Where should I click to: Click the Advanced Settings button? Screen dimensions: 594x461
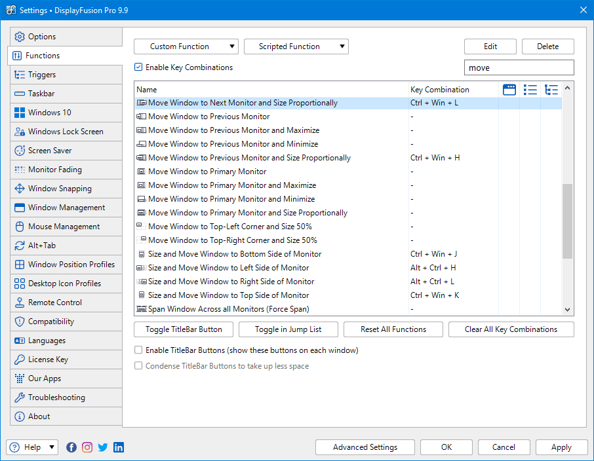(365, 447)
